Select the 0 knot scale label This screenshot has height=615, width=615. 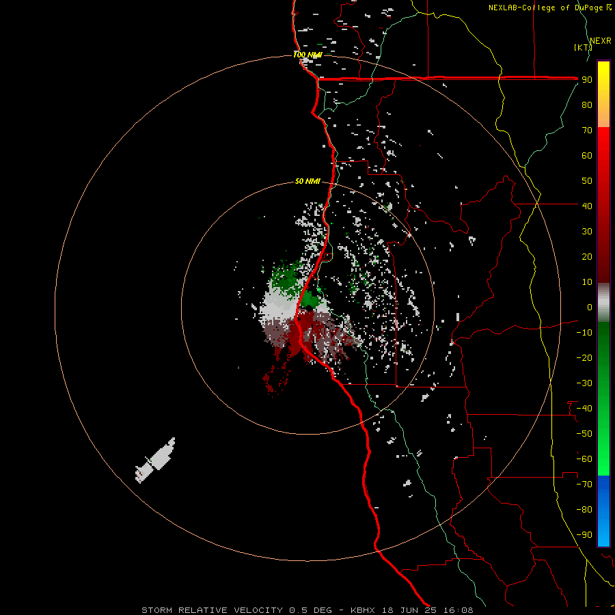tap(590, 307)
